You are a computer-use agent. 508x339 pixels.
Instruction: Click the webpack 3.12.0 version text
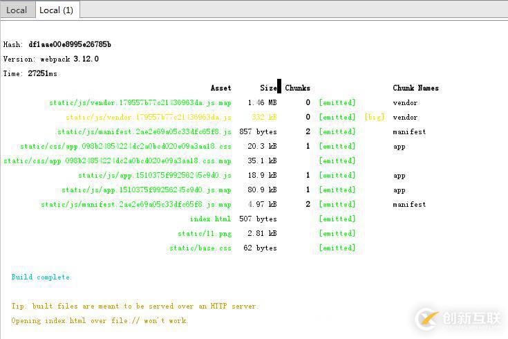tap(69, 59)
